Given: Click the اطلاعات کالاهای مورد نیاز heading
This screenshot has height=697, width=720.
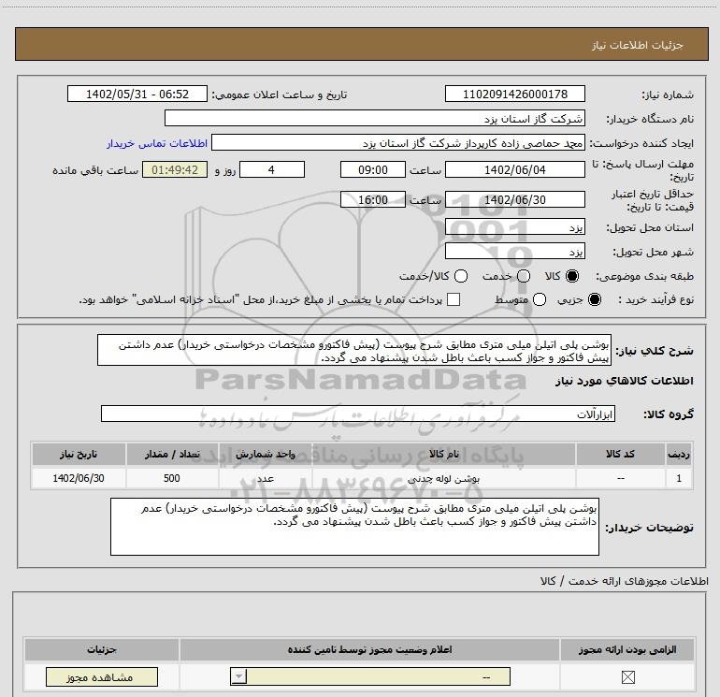Looking at the screenshot, I should [x=624, y=381].
